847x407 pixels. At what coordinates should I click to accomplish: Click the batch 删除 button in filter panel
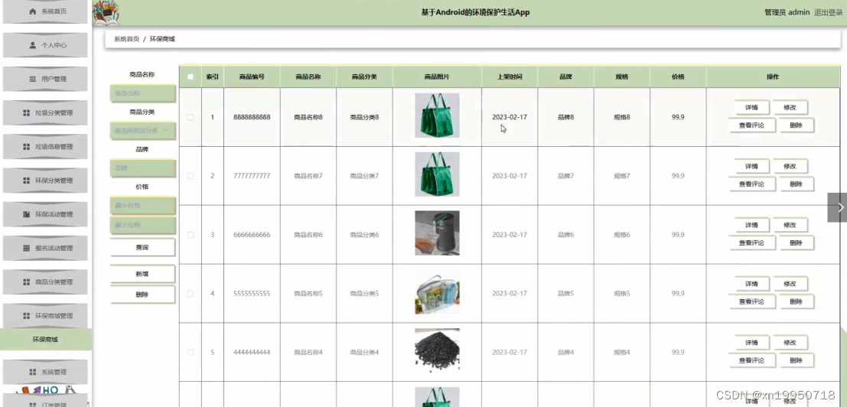[x=142, y=295]
